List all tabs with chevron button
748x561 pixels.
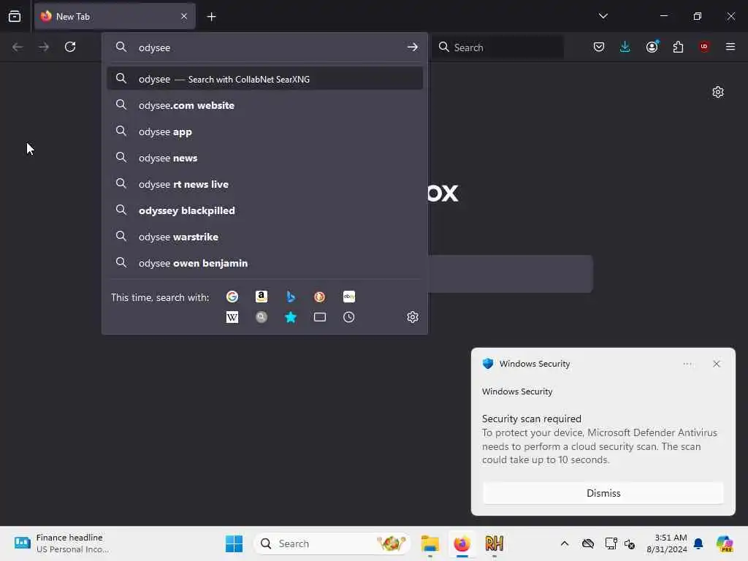pyautogui.click(x=603, y=16)
